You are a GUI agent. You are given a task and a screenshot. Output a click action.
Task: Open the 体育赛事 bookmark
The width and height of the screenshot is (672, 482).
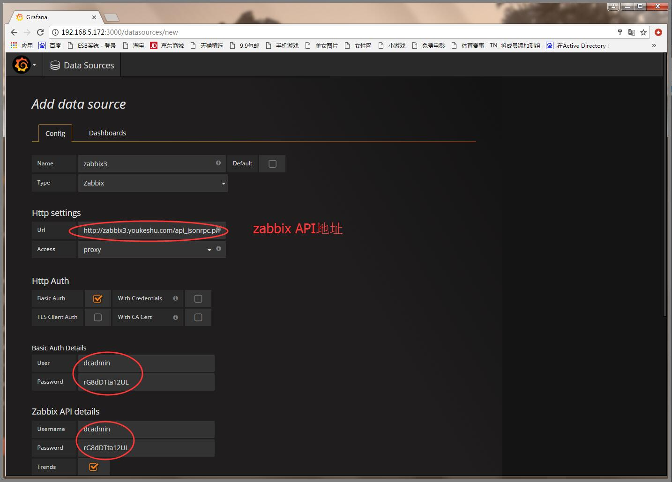[x=467, y=45]
